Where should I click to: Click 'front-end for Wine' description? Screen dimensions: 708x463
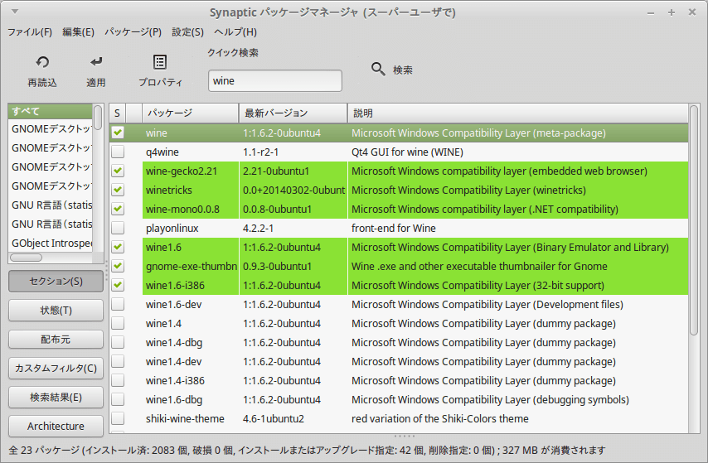pos(394,228)
